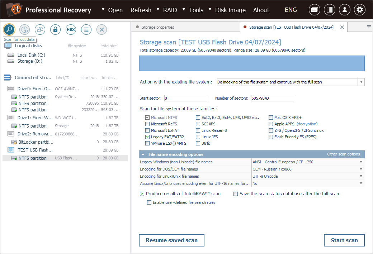Click the stacked windows icon in header
The height and width of the screenshot is (254, 373).
[x=315, y=10]
